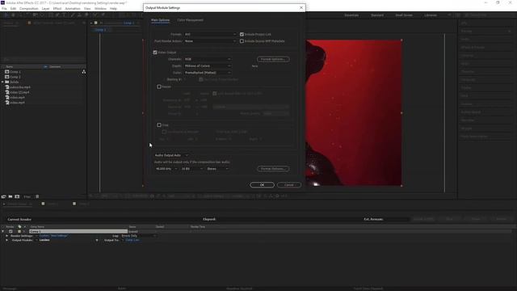Open the File menu
Screen dimensions: 517x291
click(4, 9)
